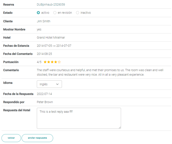Click the third rating star
The image size is (172, 144).
(52, 62)
